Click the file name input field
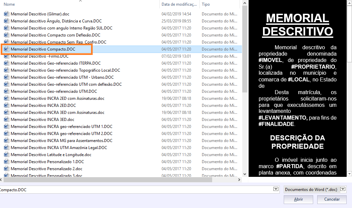This screenshot has height=208, width=352. point(134,190)
